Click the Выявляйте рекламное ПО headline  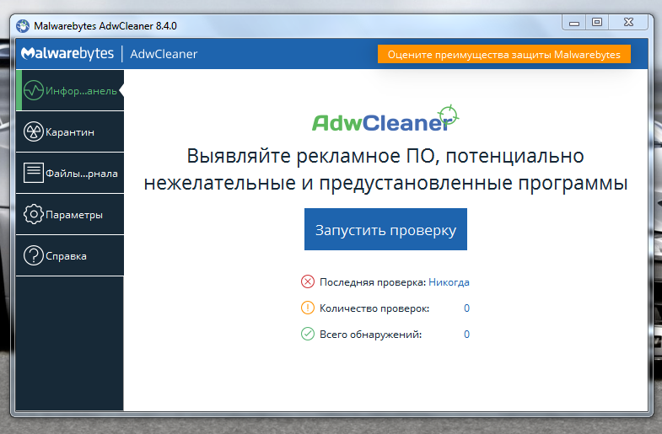385,169
